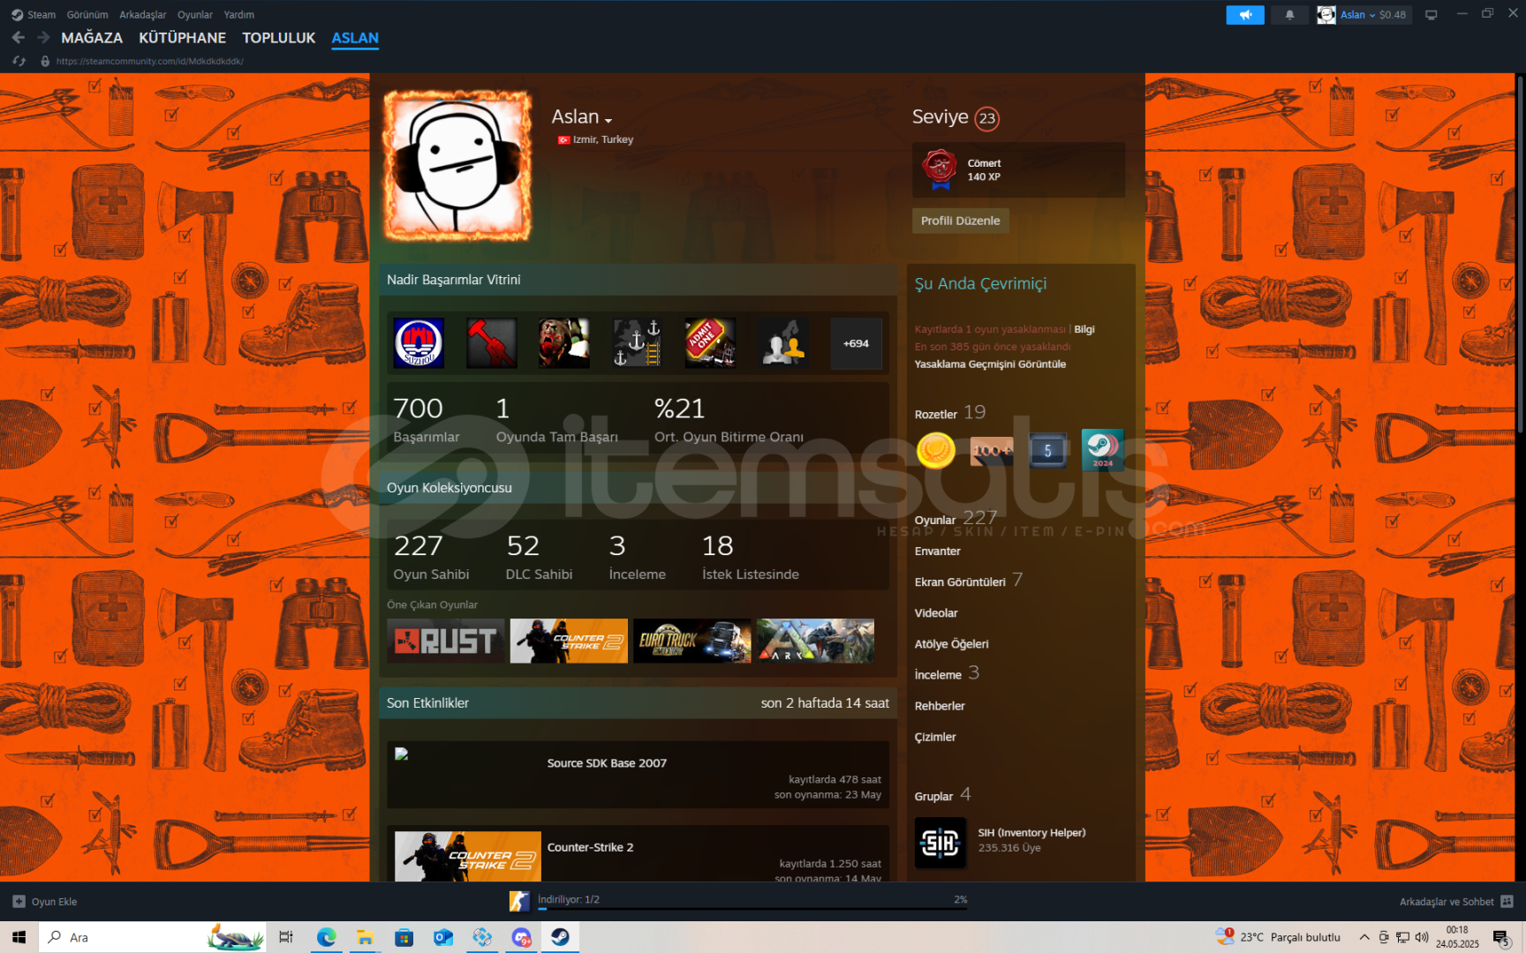Click the Windows search box Ara
The height and width of the screenshot is (953, 1526).
pyautogui.click(x=152, y=937)
